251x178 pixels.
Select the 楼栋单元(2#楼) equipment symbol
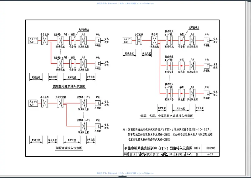[169, 65]
